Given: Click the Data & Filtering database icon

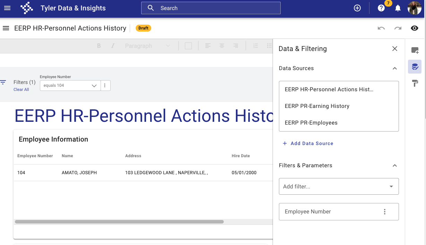Looking at the screenshot, I should click(415, 67).
